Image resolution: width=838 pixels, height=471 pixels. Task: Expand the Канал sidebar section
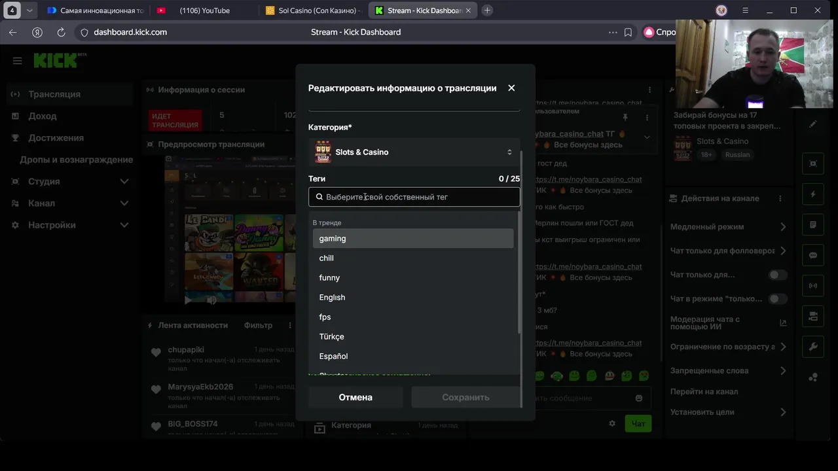click(x=69, y=203)
